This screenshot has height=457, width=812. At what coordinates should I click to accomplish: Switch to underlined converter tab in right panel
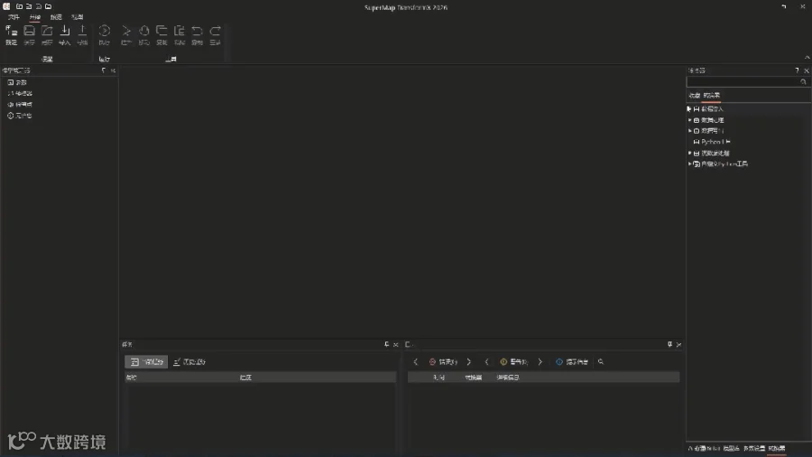pos(712,96)
